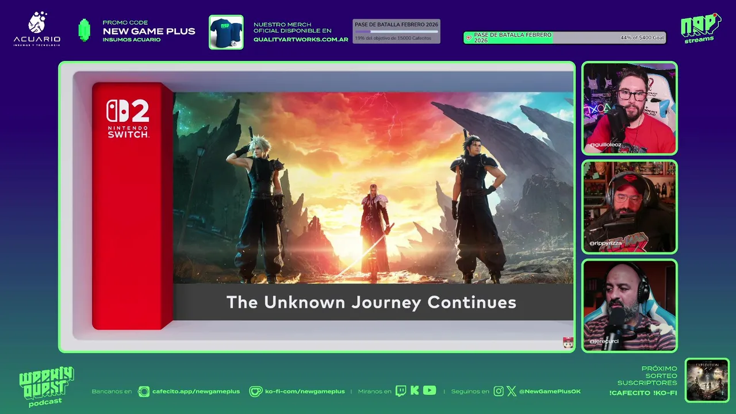736x414 pixels.
Task: Click the @rippyrizza webcam feed
Action: pyautogui.click(x=630, y=207)
